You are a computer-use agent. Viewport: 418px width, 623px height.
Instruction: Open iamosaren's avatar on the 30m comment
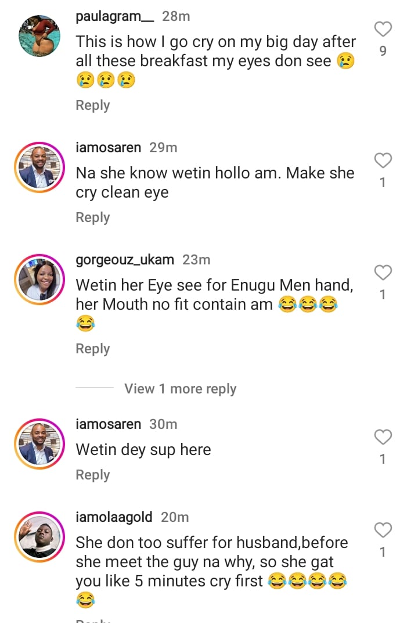[39, 444]
